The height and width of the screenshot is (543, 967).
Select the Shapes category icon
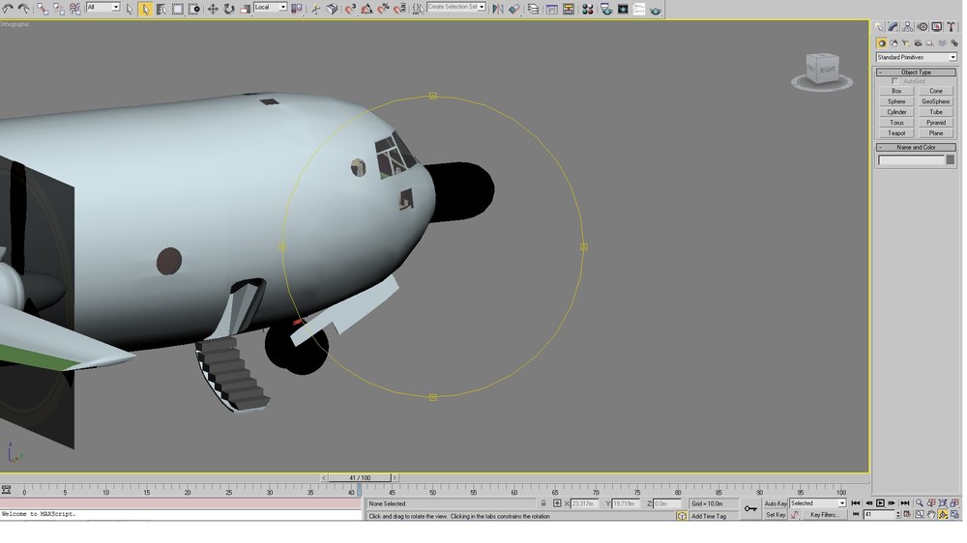894,43
